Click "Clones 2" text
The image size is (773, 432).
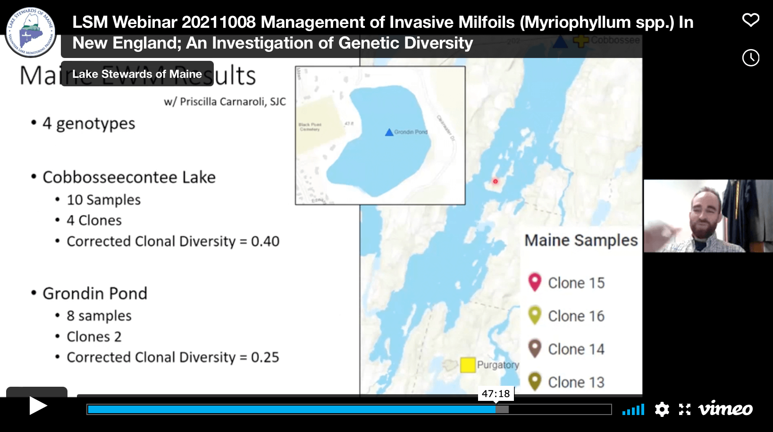pos(94,337)
